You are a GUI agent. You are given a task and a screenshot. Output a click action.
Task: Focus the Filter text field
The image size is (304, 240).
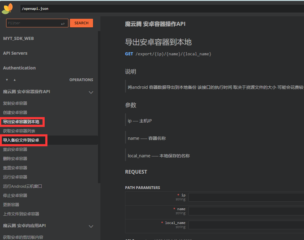click(32, 23)
